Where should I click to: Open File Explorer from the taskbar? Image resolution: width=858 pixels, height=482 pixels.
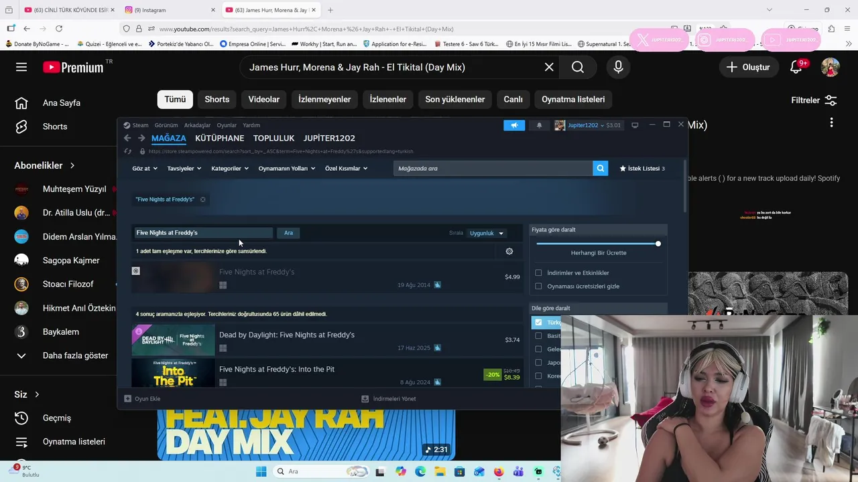pyautogui.click(x=440, y=471)
